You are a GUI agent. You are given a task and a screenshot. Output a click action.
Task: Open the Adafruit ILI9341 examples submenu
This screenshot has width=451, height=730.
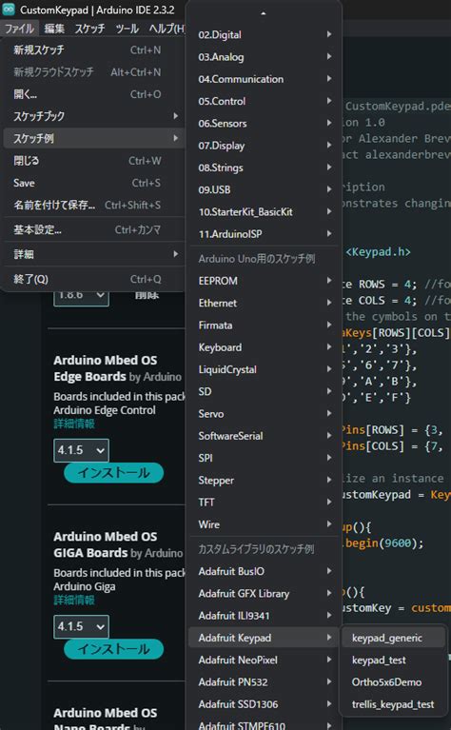265,616
